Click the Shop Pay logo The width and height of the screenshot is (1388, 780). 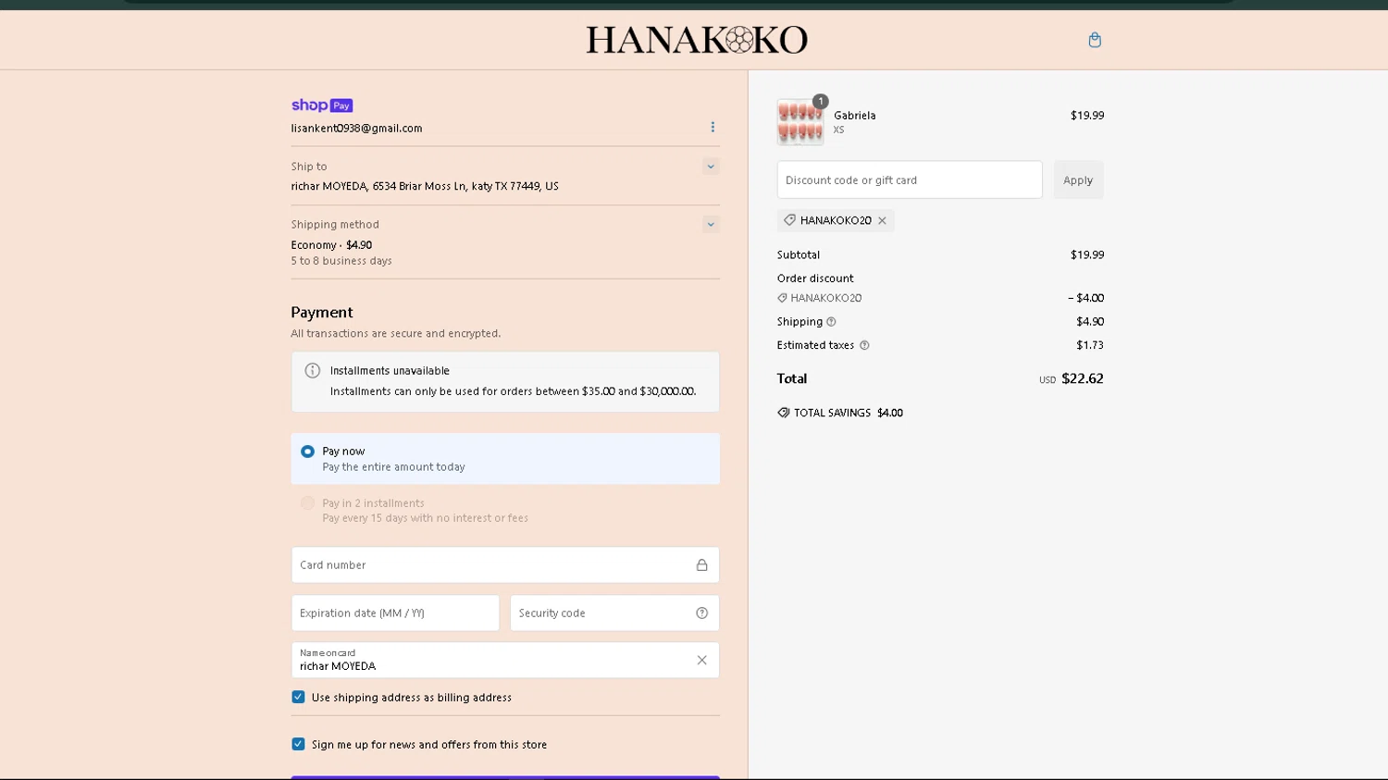pos(322,105)
